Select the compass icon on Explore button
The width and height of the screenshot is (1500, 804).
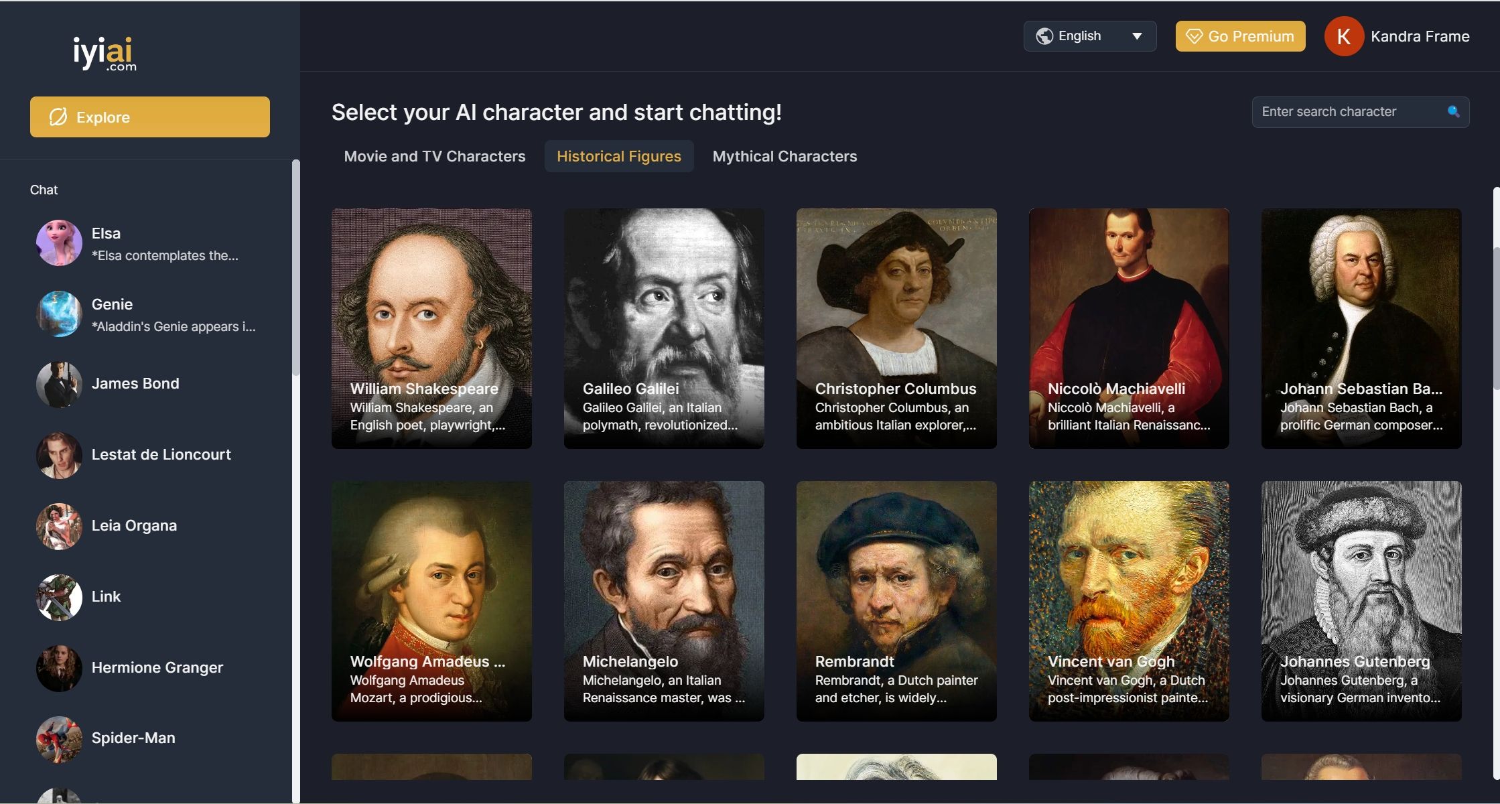pos(58,117)
